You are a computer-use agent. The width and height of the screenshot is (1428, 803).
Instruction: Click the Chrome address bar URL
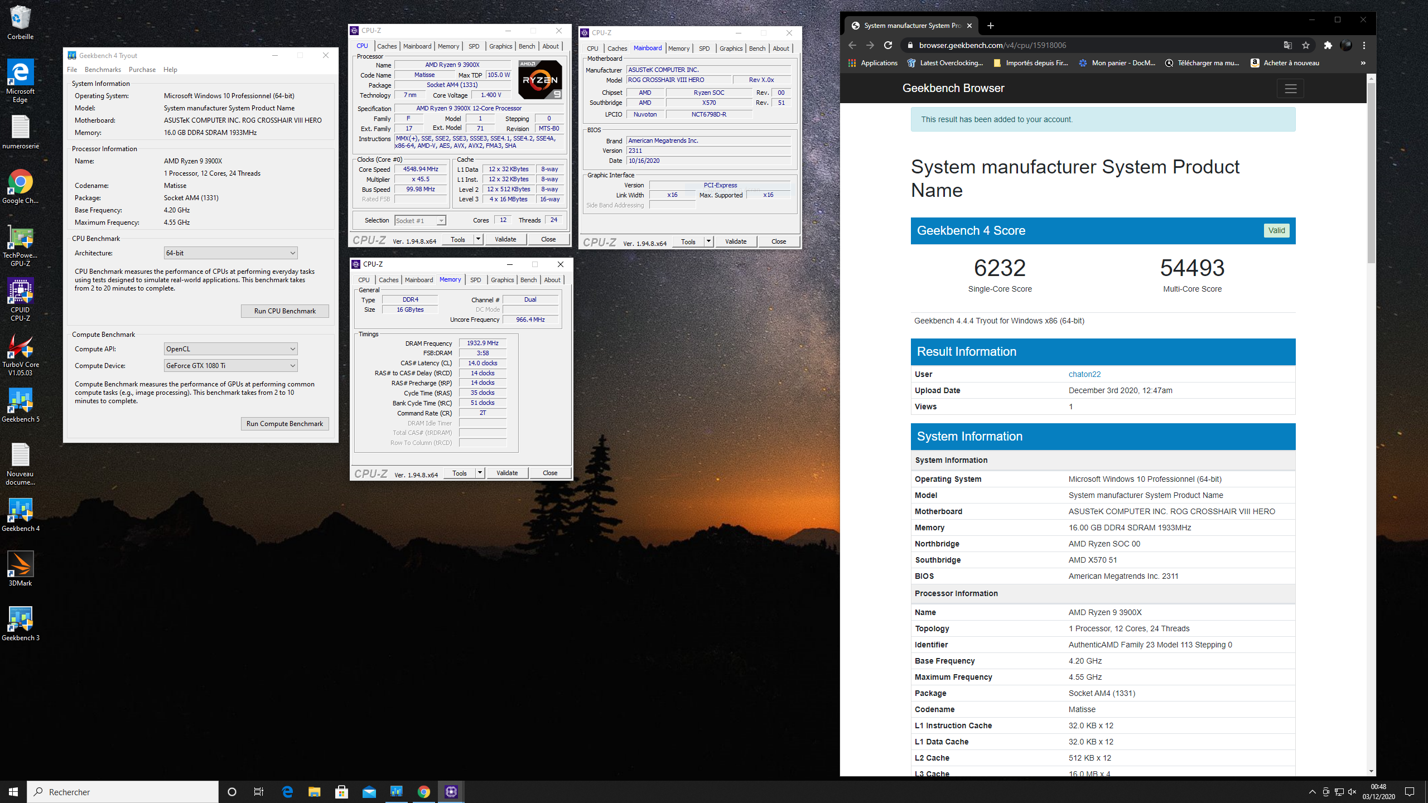(992, 45)
